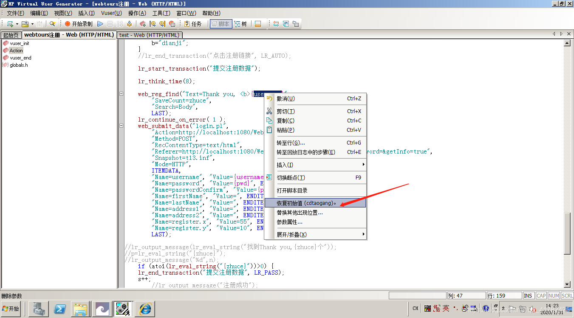Open the 视图(V) menu
This screenshot has width=574, height=318.
[x=62, y=13]
